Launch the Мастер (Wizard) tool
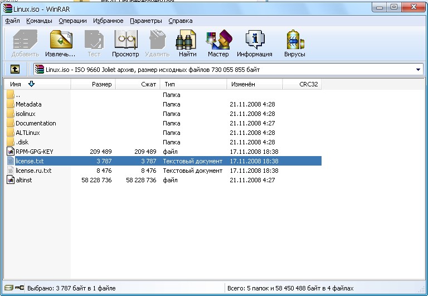Viewport: 428px width, 296px height. tap(218, 43)
